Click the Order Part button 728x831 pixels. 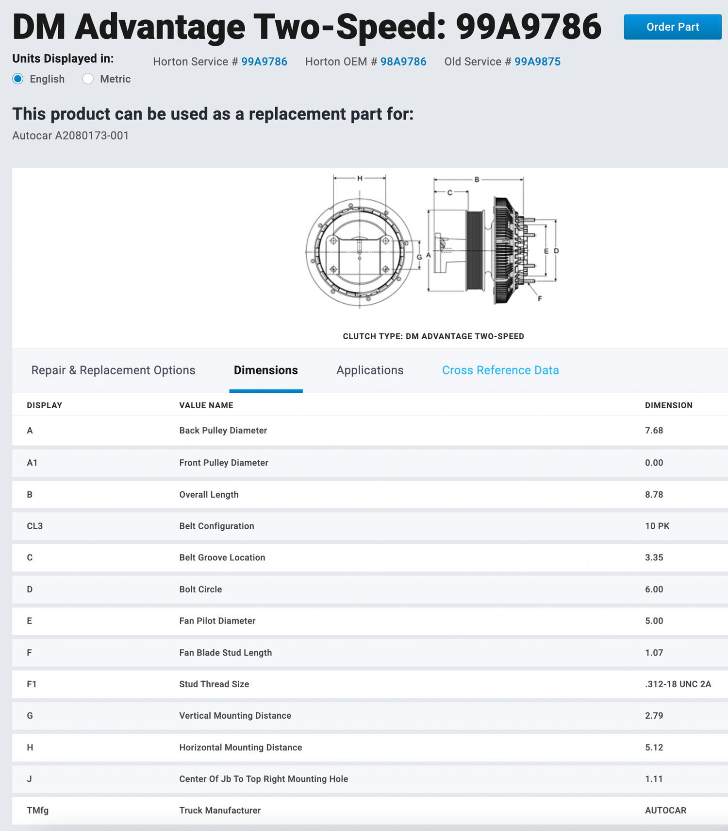tap(672, 27)
